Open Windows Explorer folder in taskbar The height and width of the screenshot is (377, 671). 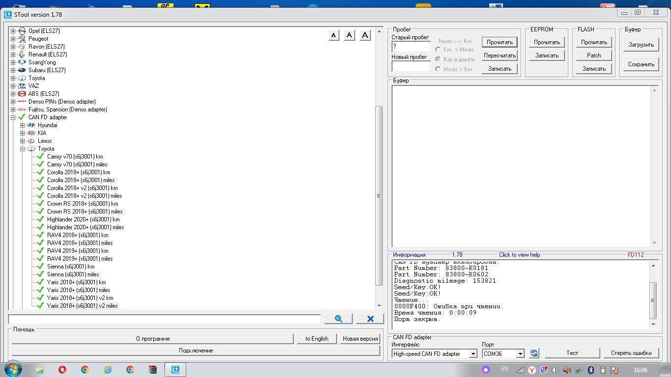click(40, 370)
